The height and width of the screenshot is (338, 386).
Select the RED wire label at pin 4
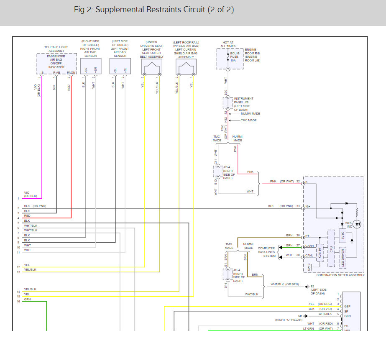27,216
